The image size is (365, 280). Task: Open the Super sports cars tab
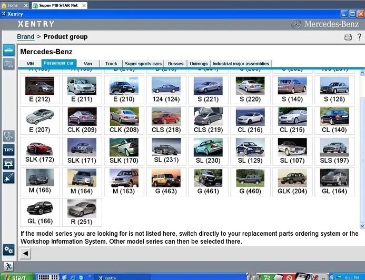(x=143, y=64)
